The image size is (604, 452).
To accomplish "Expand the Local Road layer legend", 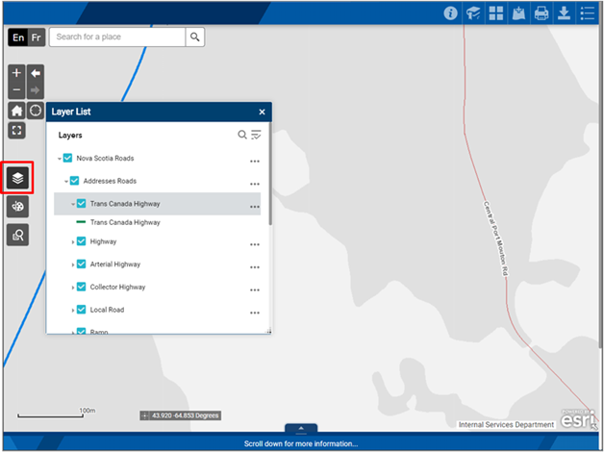I will tap(73, 311).
